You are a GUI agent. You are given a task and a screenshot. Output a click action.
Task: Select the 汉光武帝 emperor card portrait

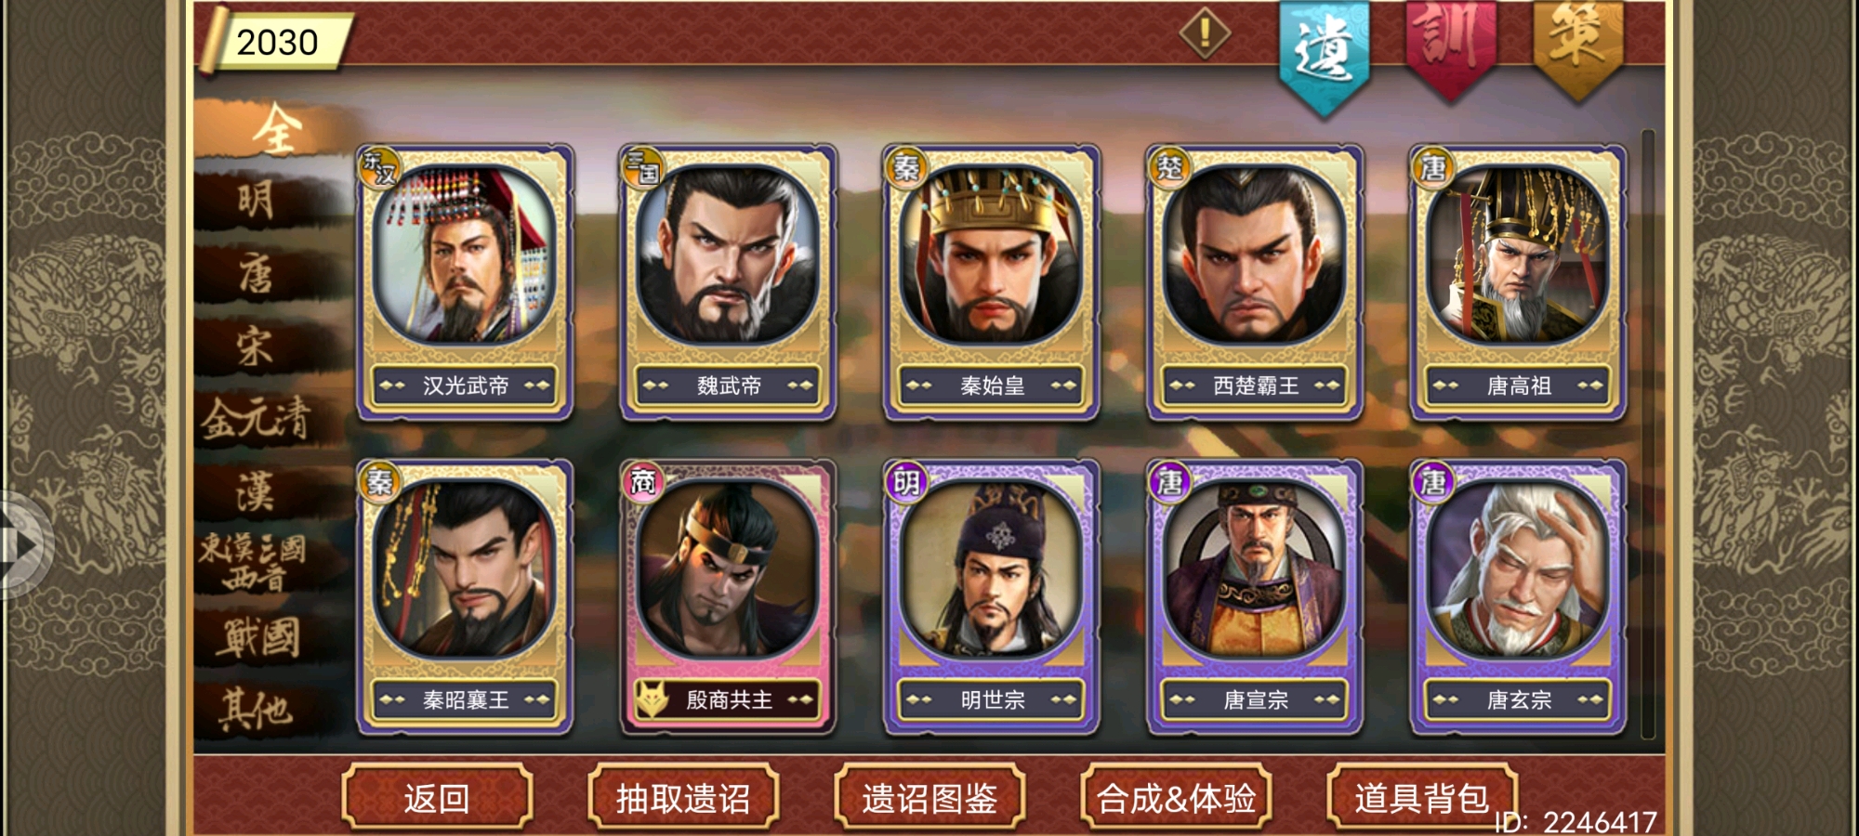coord(465,255)
